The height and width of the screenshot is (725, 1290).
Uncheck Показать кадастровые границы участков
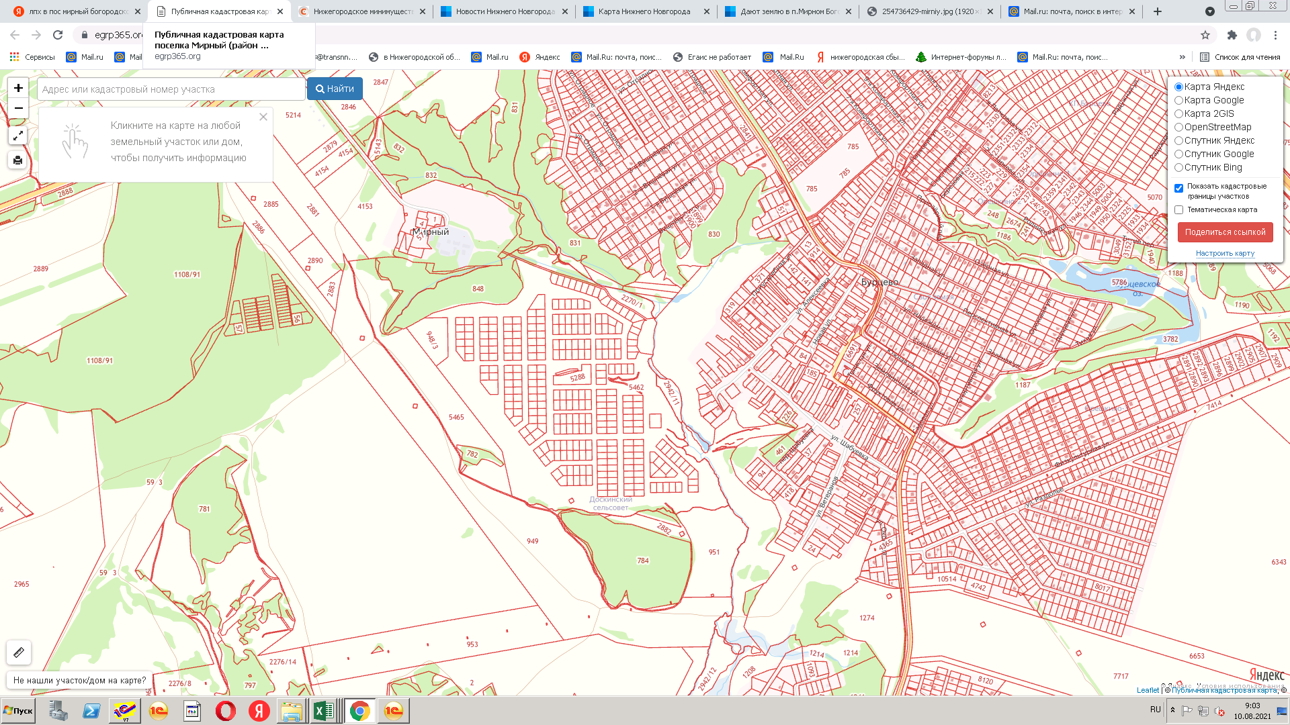[1178, 188]
